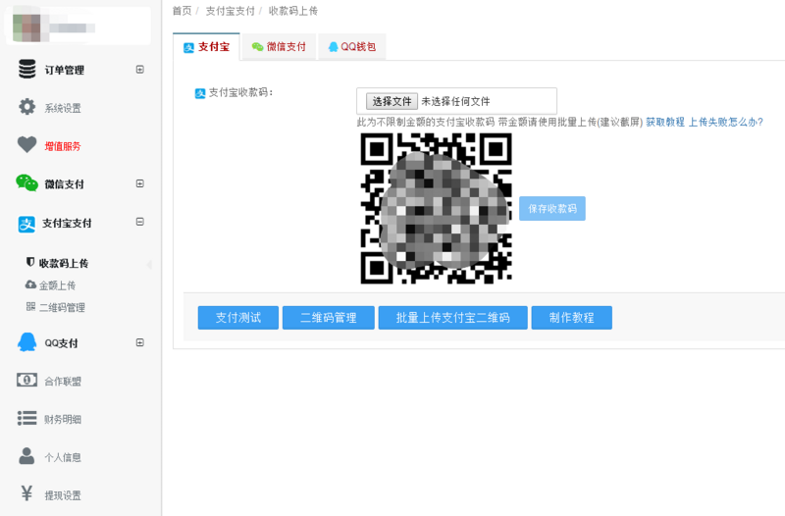Screen dimensions: 785x516
Task: Click the 选择文件 button
Action: pos(392,101)
